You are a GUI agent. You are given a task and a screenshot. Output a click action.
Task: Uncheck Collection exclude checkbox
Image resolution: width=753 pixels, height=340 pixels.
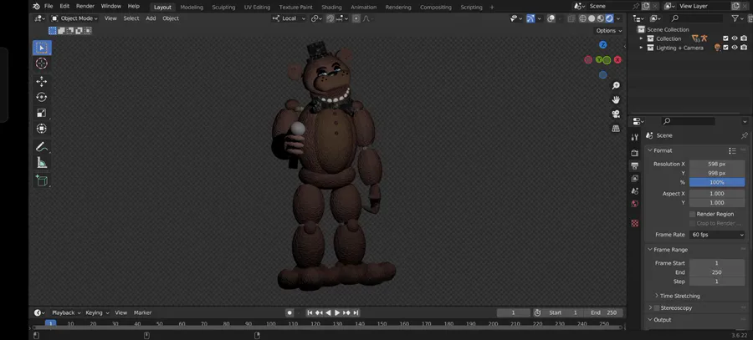coord(725,38)
